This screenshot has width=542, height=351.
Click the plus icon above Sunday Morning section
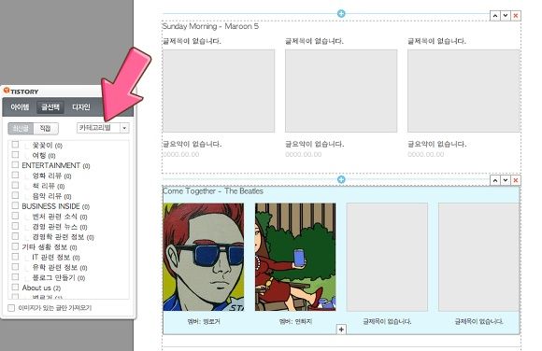pos(341,13)
